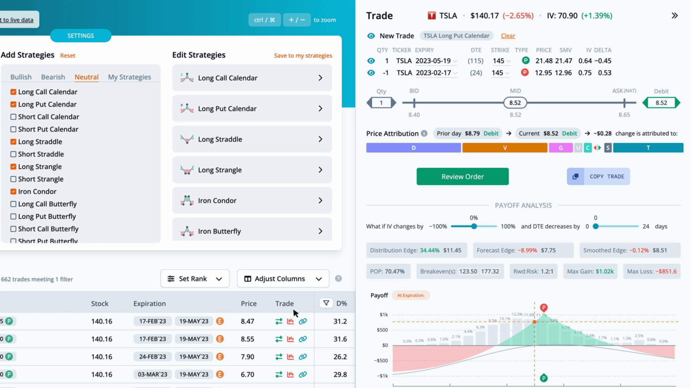This screenshot has width=691, height=388.
Task: Uncheck Long Straddle strategy
Action: coord(13,142)
